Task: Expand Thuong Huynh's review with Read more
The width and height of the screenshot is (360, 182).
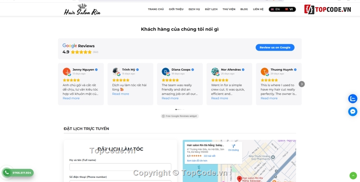Action: [x=269, y=98]
